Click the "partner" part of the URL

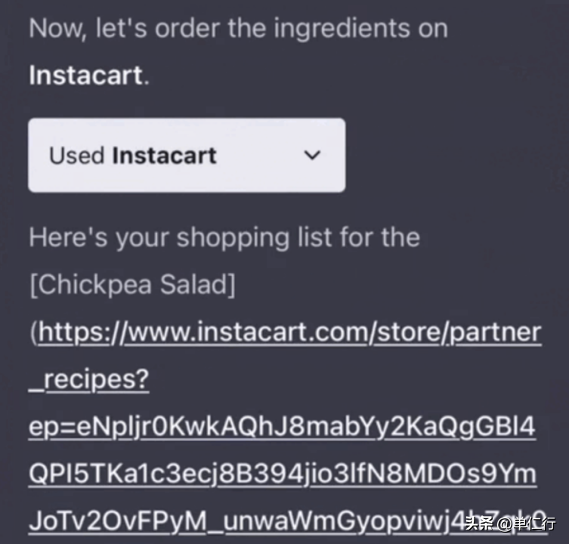[x=496, y=332]
